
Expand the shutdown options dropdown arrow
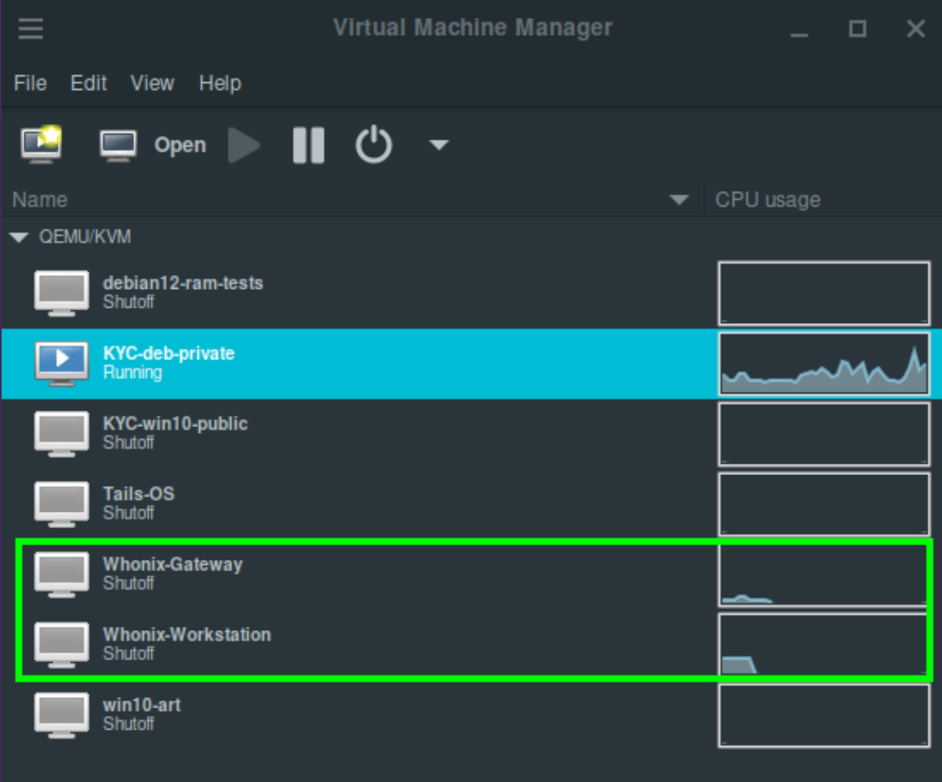point(439,144)
